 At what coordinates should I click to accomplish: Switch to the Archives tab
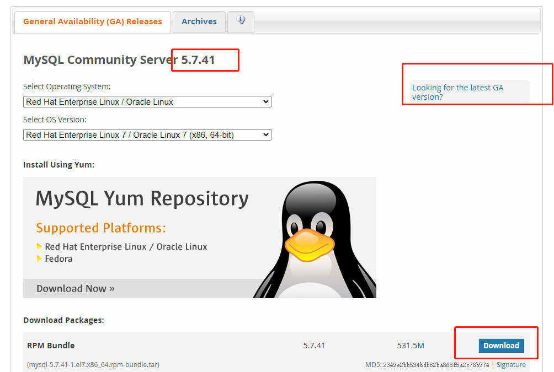point(199,21)
